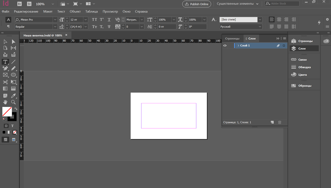Click the Line tool
The height and width of the screenshot is (188, 331).
pyautogui.click(x=13, y=62)
